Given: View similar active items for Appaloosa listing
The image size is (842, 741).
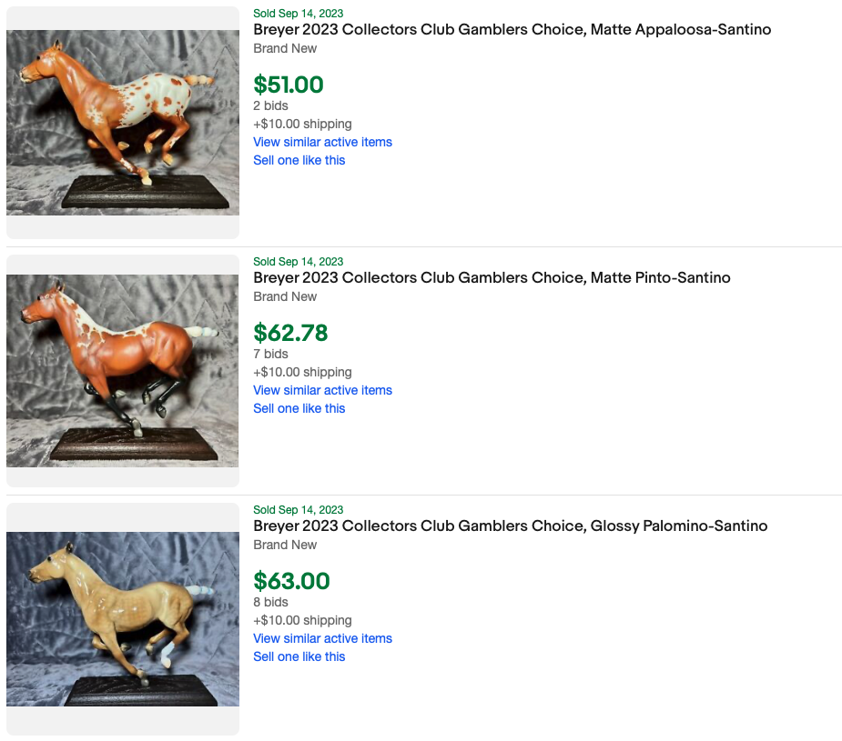Looking at the screenshot, I should (322, 142).
